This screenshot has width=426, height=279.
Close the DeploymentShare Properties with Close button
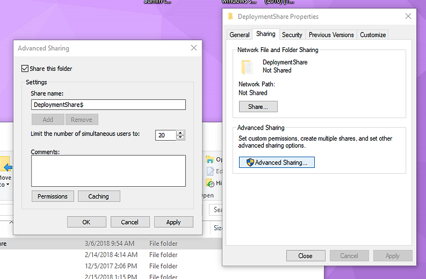coord(306,256)
